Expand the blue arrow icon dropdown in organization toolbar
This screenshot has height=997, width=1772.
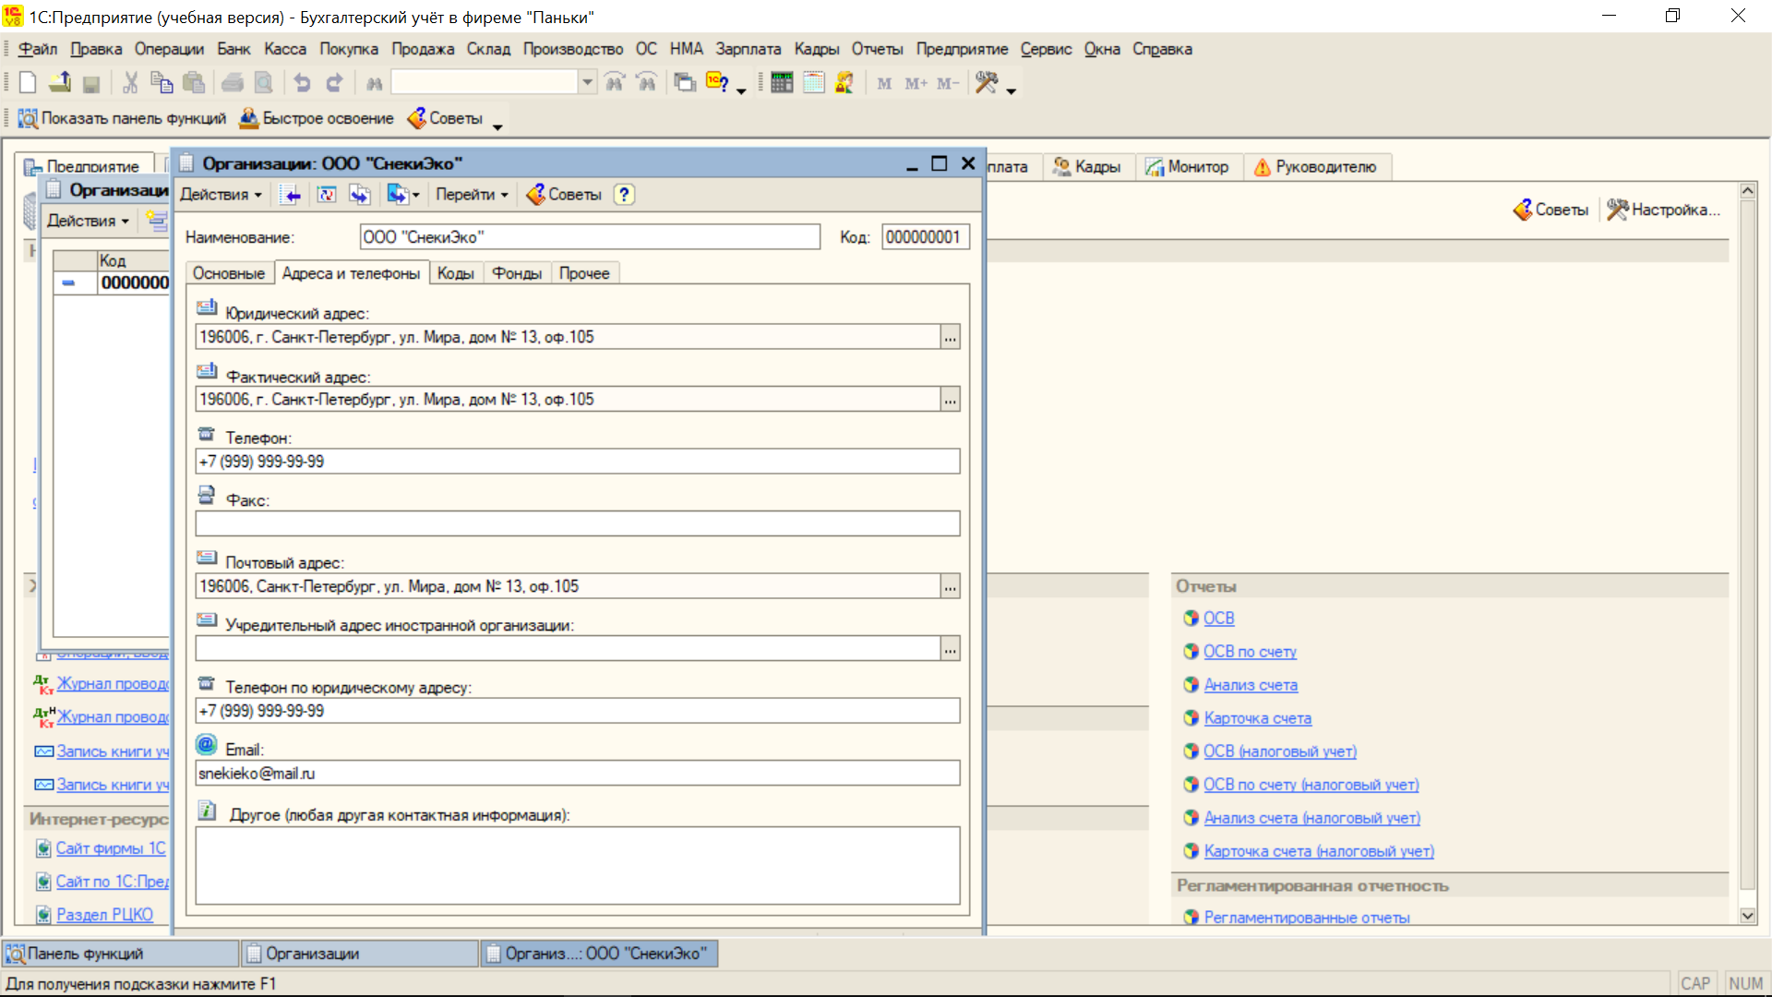coord(416,195)
